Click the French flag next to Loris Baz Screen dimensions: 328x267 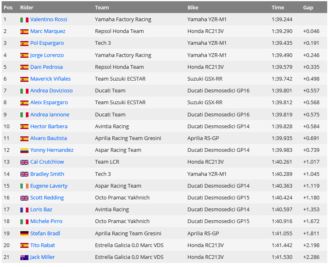pyautogui.click(x=24, y=210)
